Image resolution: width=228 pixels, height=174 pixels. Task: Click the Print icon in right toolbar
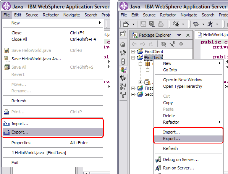click(x=161, y=24)
